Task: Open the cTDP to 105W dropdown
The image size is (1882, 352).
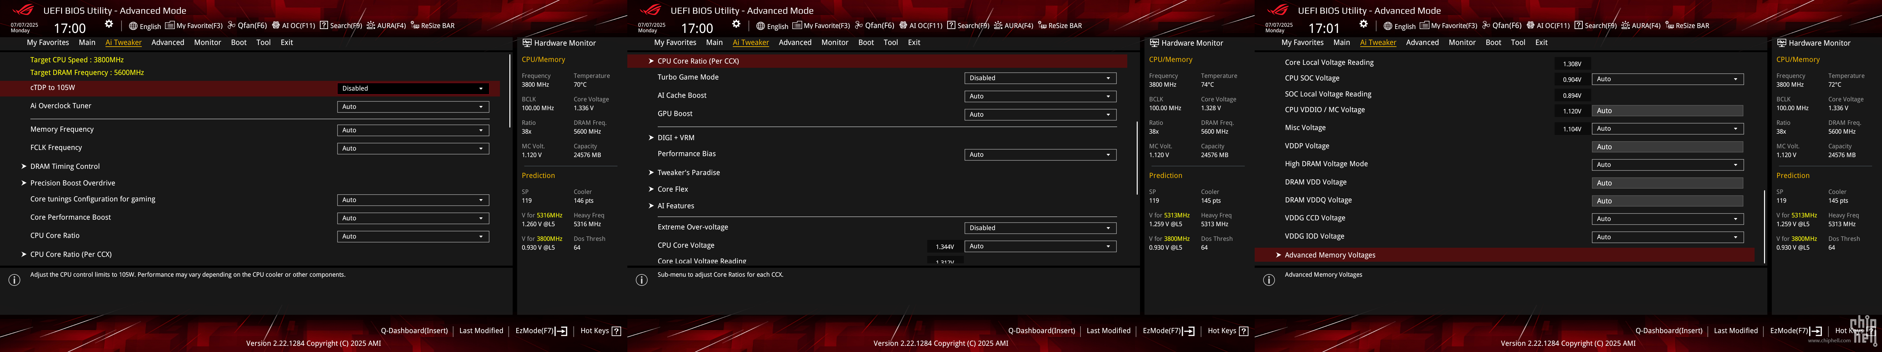Action: [x=413, y=88]
